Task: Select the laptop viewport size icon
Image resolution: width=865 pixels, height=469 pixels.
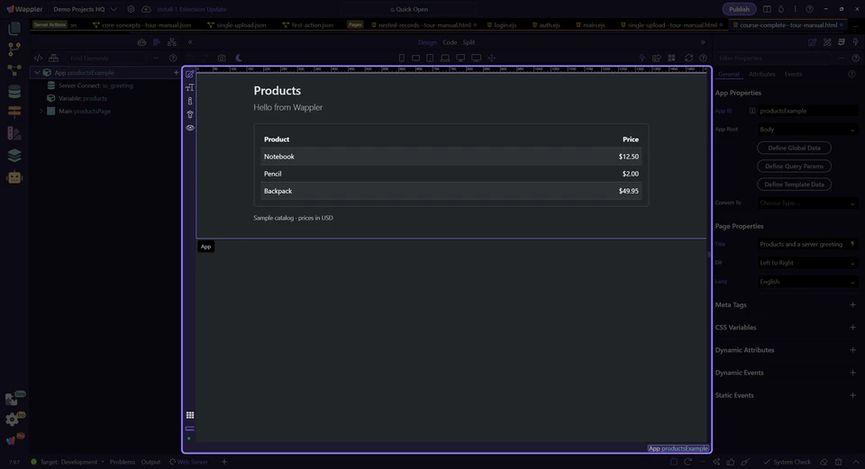Action: 445,58
